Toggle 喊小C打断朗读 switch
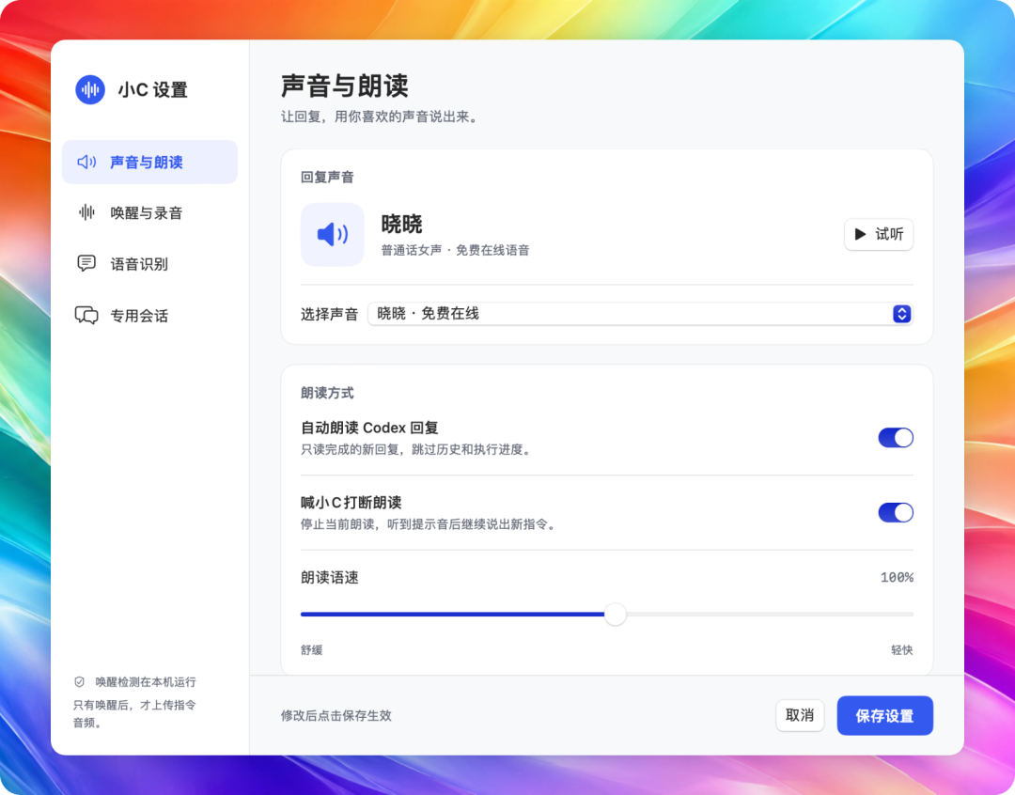The width and height of the screenshot is (1015, 795). pos(896,513)
